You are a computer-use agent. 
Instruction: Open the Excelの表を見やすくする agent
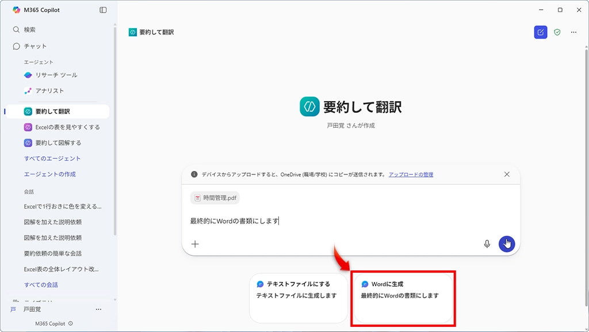pos(67,127)
